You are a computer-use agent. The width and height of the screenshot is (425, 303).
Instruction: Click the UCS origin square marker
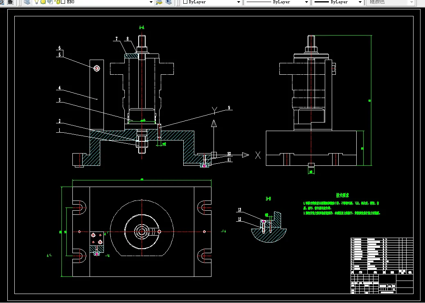coord(214,155)
